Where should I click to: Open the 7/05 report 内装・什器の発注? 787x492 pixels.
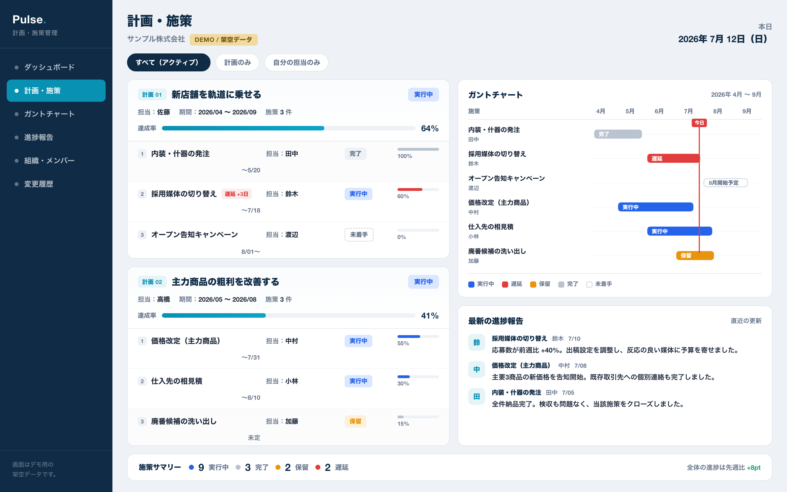tap(516, 393)
